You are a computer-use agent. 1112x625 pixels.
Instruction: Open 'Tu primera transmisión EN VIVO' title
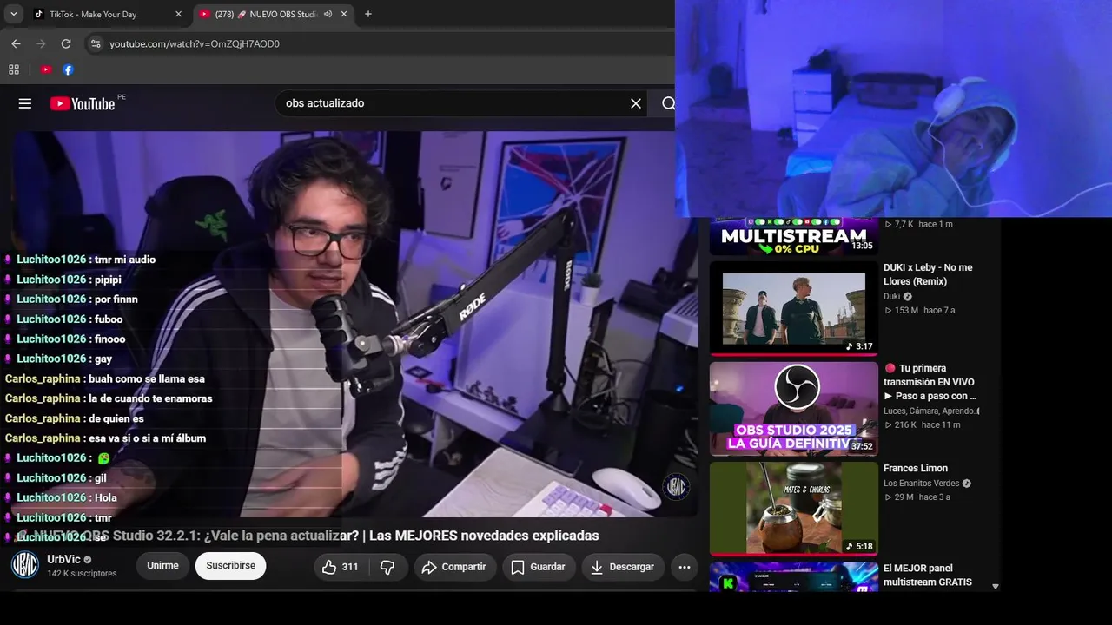pyautogui.click(x=930, y=382)
